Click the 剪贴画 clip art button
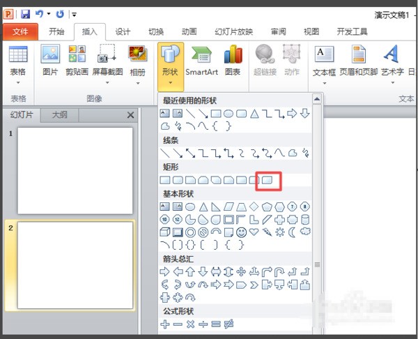Viewport: 418px width, 339px height. pyautogui.click(x=77, y=61)
